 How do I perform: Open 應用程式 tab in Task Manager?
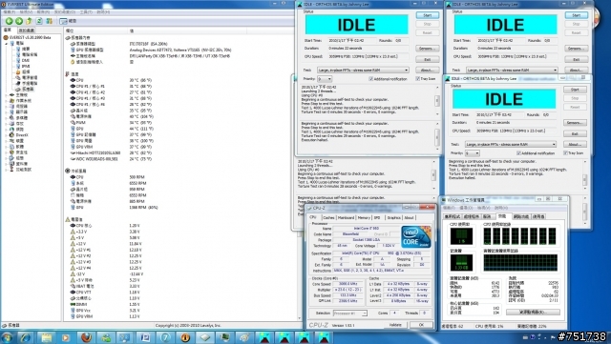coord(452,216)
